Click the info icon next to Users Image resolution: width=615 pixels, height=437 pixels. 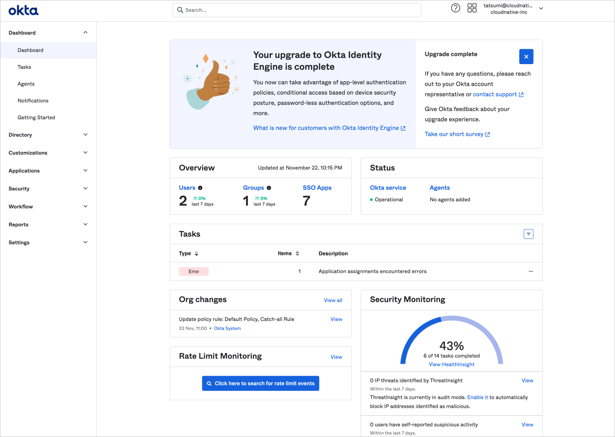pos(201,187)
